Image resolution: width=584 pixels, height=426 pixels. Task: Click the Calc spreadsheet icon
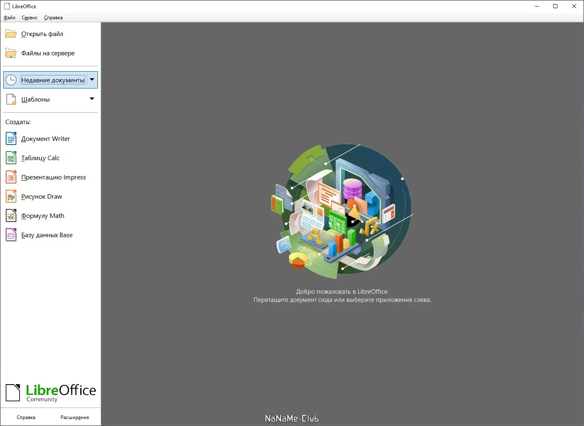tap(11, 158)
